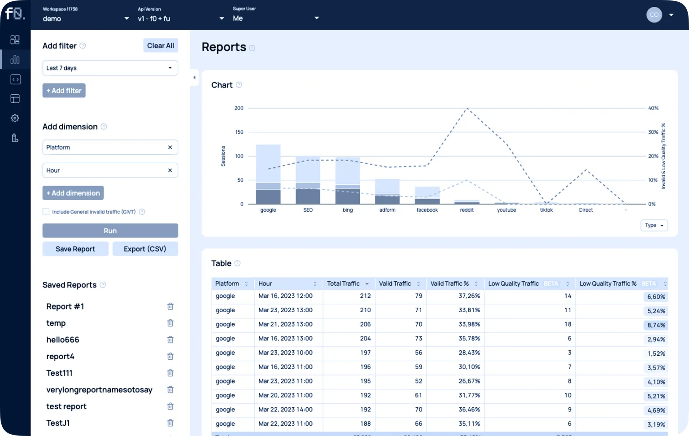
Task: Click trash icon next to Report #1
Action: (170, 306)
